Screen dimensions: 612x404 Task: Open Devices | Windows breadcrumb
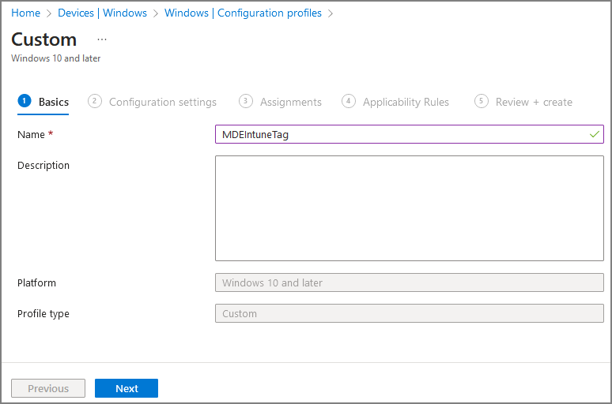102,13
